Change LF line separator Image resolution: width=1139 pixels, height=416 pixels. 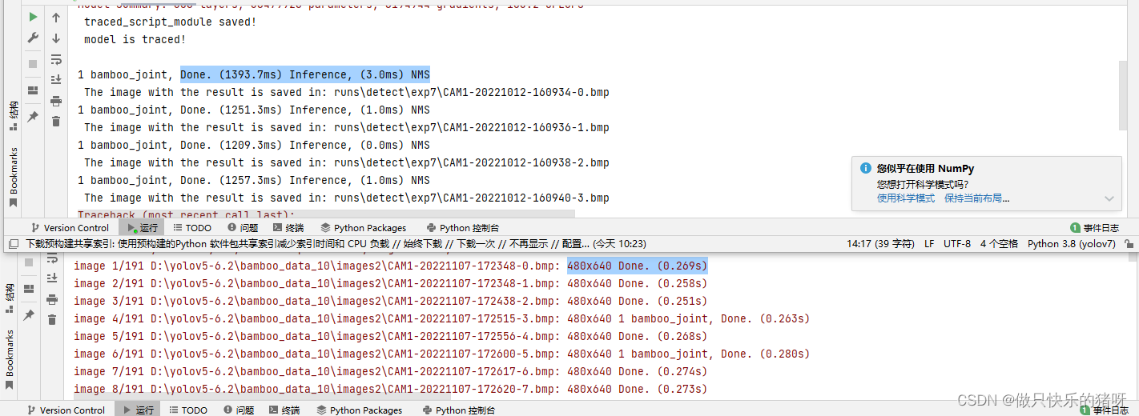coord(929,244)
